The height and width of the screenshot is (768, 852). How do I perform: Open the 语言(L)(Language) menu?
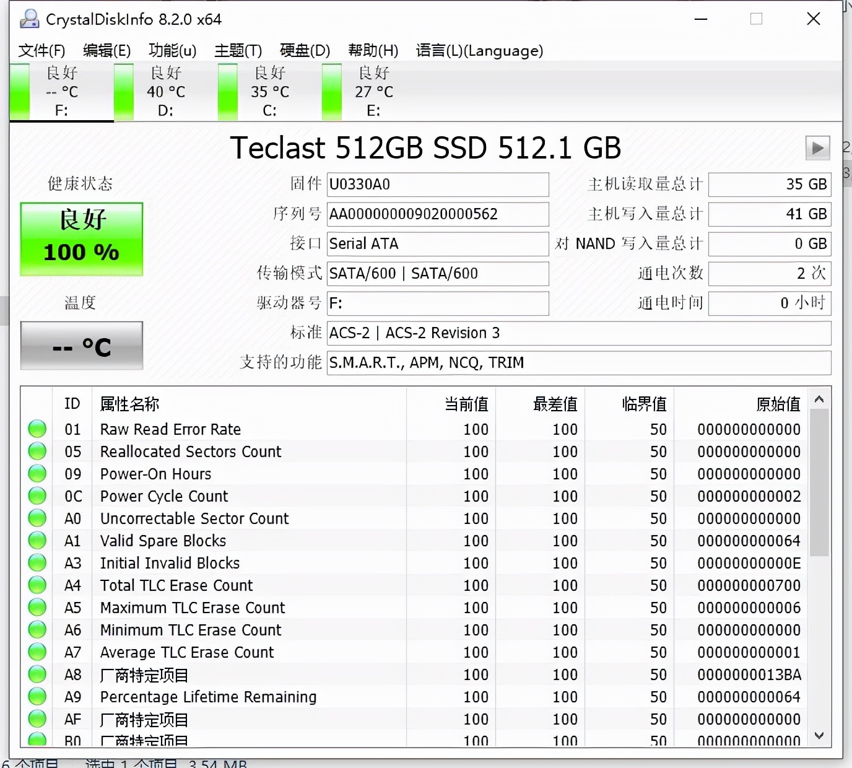click(x=479, y=51)
